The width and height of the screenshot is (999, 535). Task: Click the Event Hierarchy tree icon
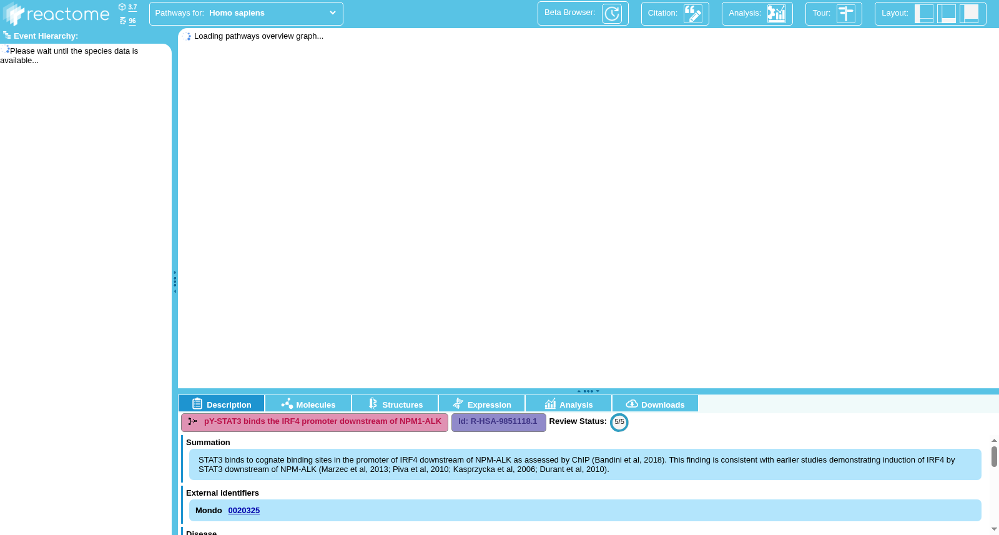pyautogui.click(x=7, y=36)
